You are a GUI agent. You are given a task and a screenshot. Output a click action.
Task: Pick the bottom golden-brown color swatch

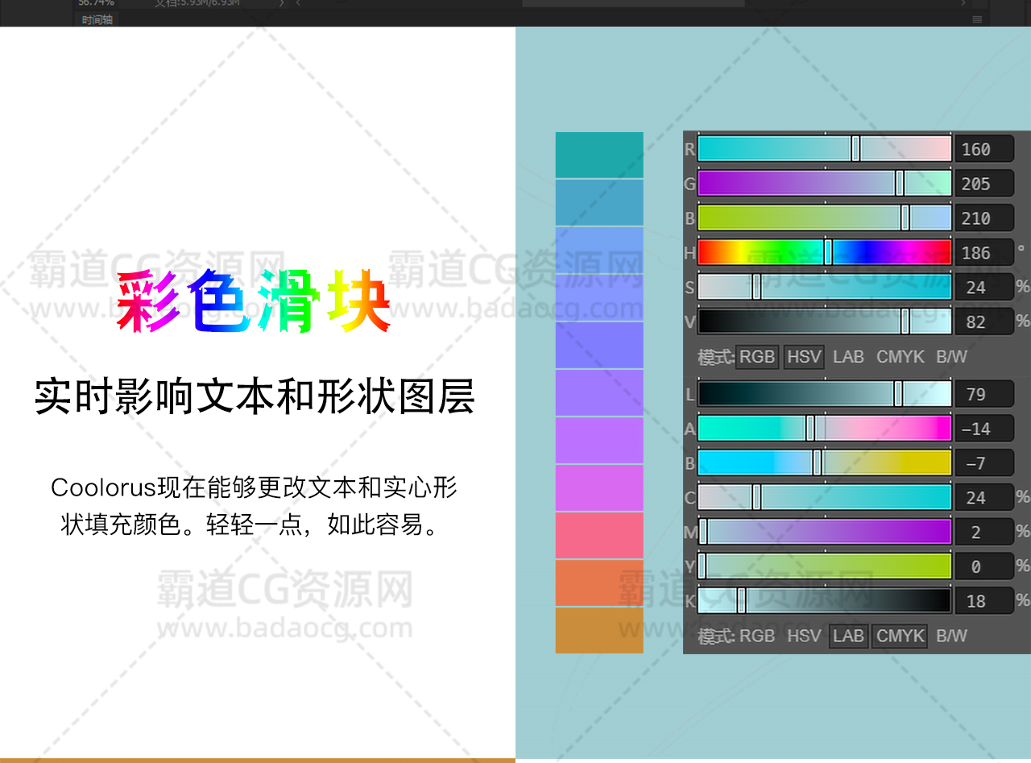click(x=599, y=630)
